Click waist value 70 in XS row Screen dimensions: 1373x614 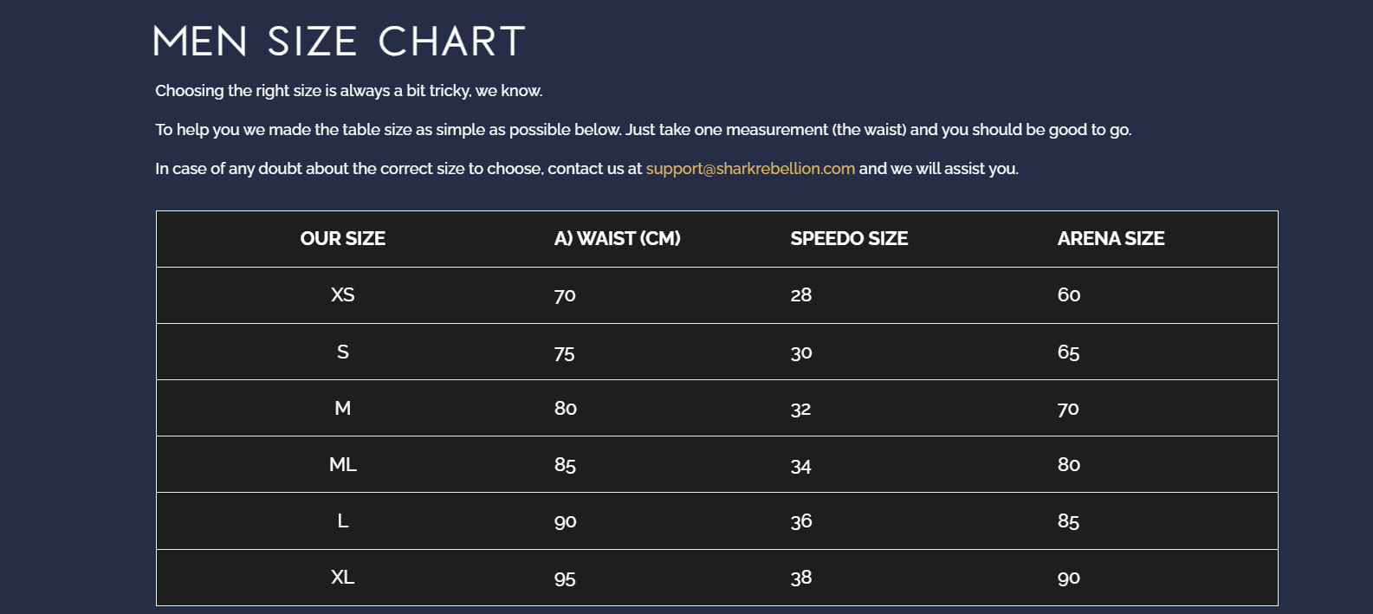565,296
